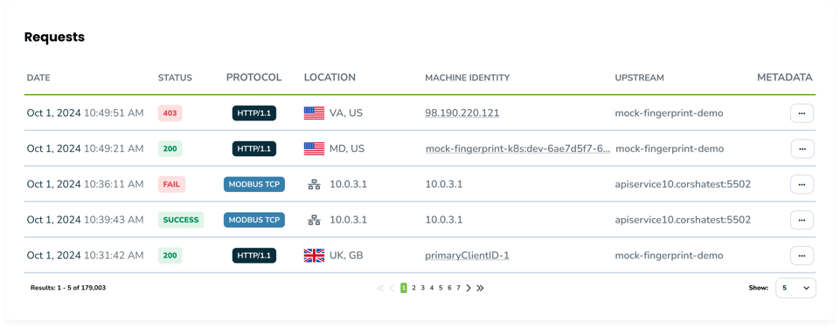Click HTTP/1.1 badge in the MD, US row
This screenshot has width=840, height=328.
click(x=254, y=149)
